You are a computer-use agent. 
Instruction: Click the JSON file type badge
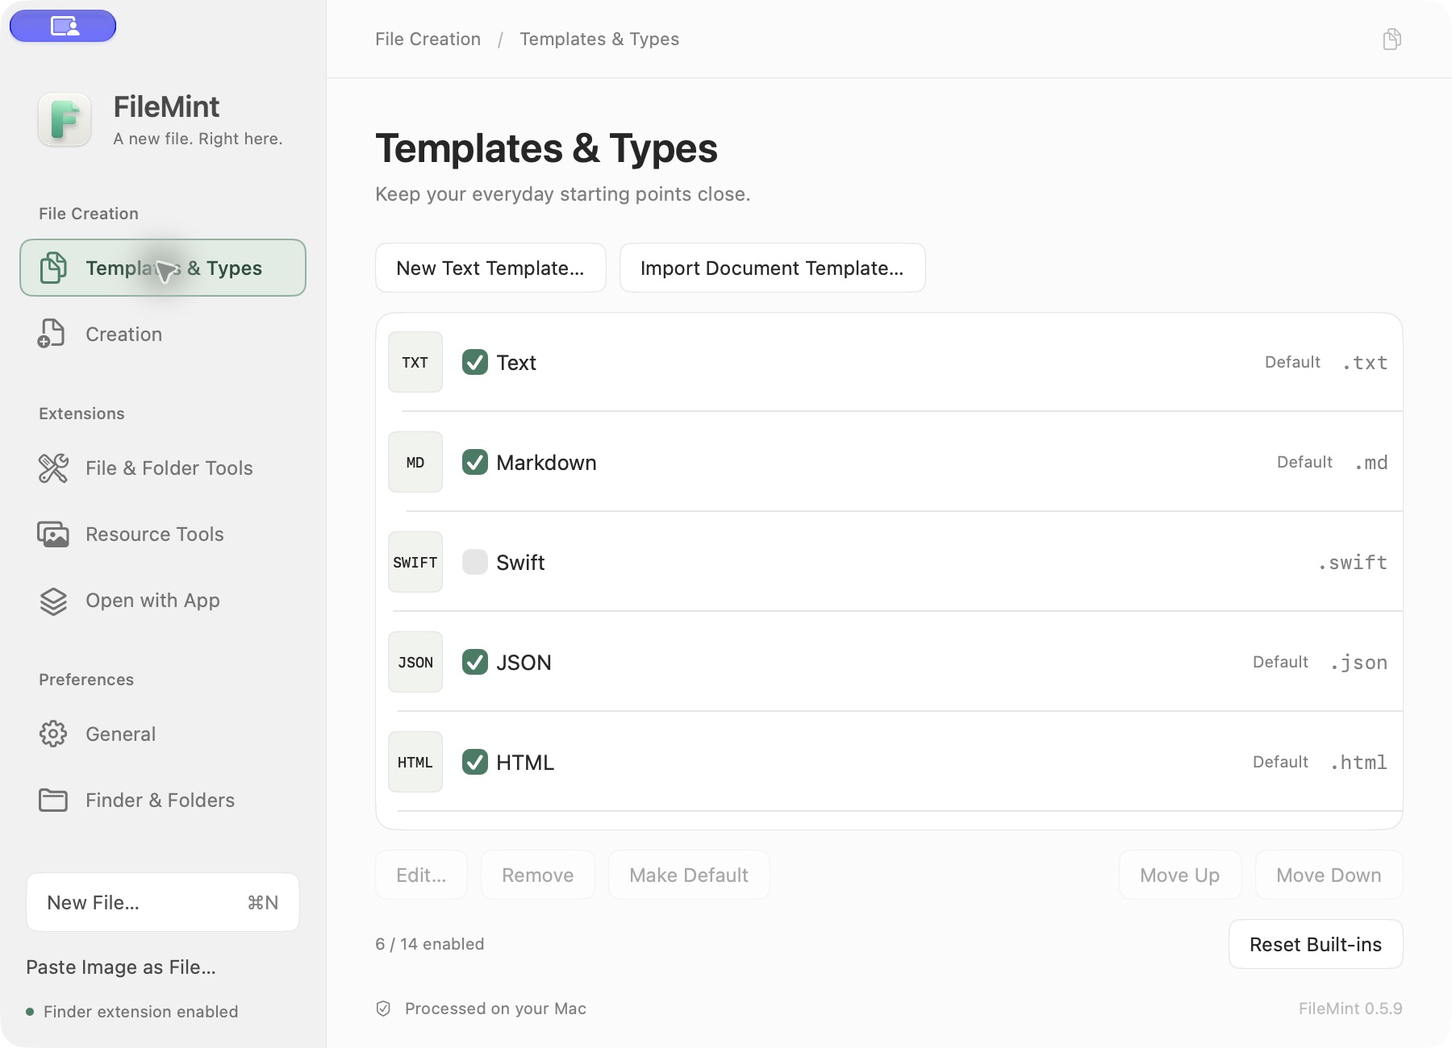[x=415, y=662]
